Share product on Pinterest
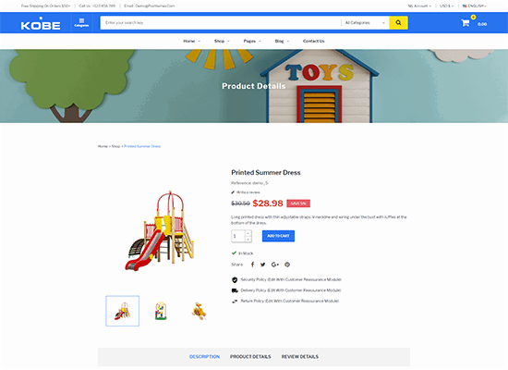 tap(287, 265)
